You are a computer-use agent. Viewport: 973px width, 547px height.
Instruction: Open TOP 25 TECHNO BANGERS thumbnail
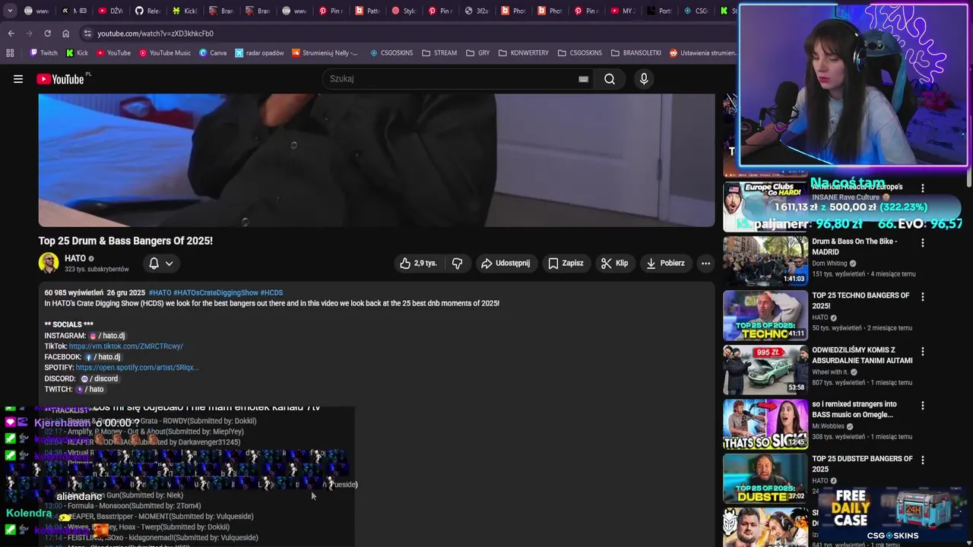pos(765,315)
